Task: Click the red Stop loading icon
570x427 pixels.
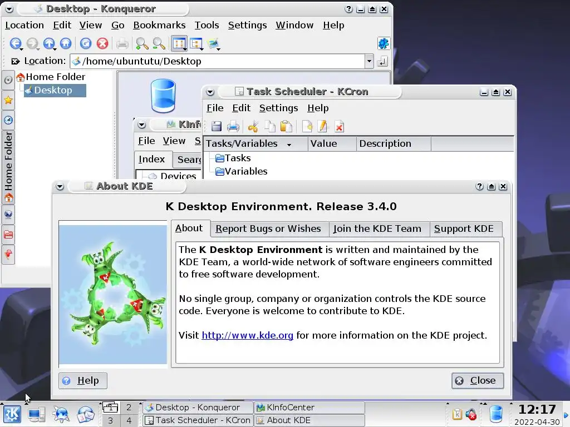Action: pyautogui.click(x=102, y=43)
